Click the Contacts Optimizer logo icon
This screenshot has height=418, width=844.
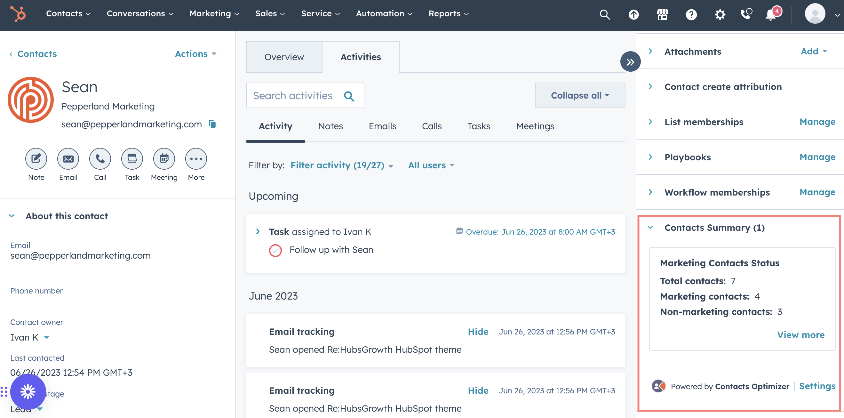[x=658, y=386]
